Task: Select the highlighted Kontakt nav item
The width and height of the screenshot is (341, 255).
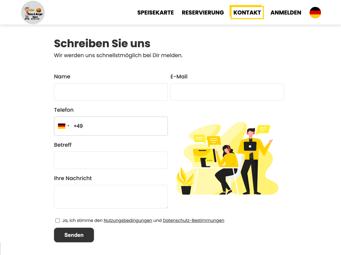Action: pos(247,12)
